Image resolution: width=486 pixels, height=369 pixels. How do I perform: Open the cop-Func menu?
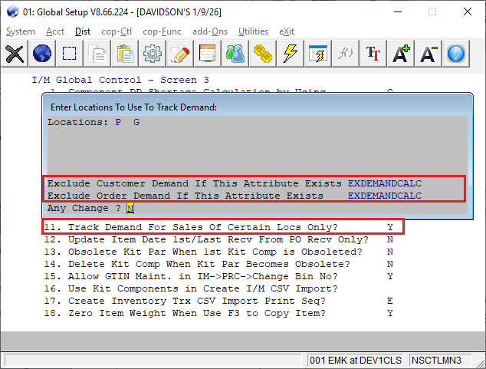(160, 31)
